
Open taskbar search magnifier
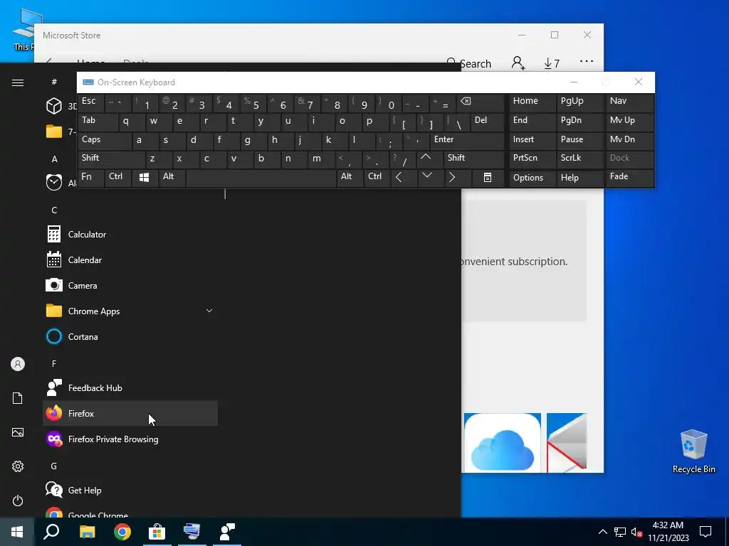pos(51,532)
